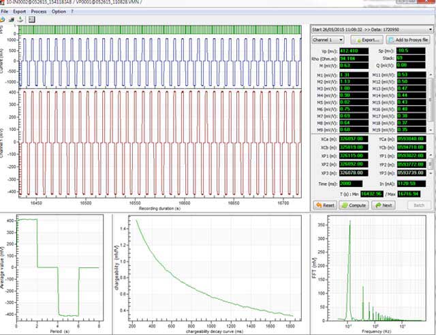436x335 pixels.
Task: Click the M18 (mV/V) value field
Action: tap(411, 123)
